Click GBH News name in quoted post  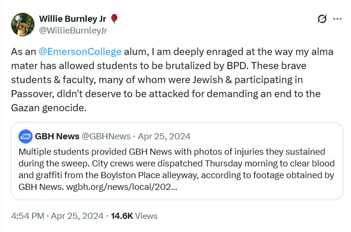(x=57, y=136)
